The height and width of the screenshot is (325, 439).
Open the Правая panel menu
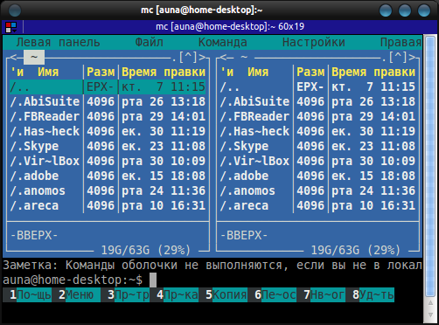[x=401, y=43]
